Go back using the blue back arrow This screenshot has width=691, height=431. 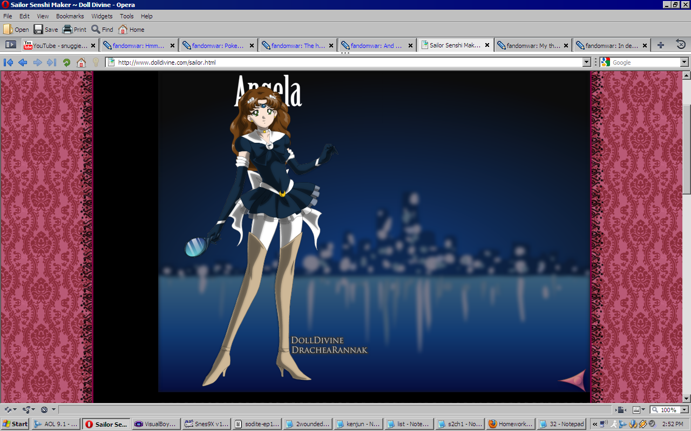pyautogui.click(x=23, y=62)
